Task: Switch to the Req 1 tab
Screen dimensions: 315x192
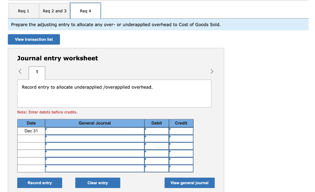Action: click(x=24, y=11)
